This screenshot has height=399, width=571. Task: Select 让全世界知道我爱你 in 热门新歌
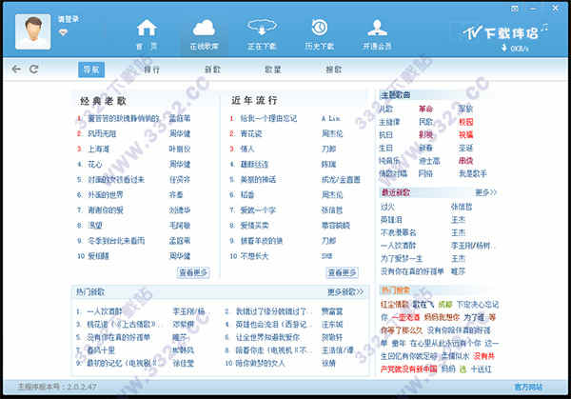click(267, 337)
